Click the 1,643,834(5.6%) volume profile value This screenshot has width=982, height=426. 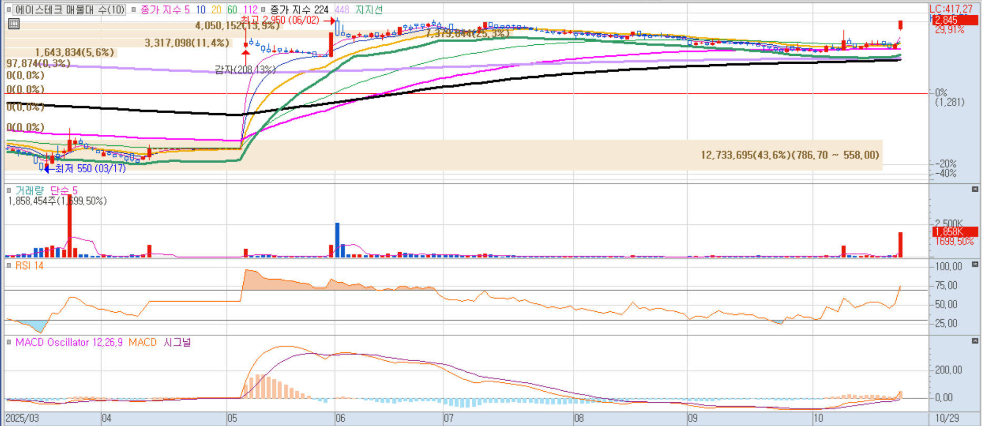74,52
